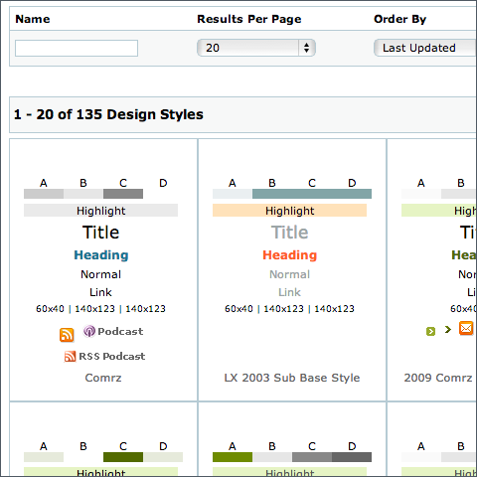Click the RSS Podcast label in Comrz card
Image resolution: width=477 pixels, height=477 pixels.
(x=112, y=357)
